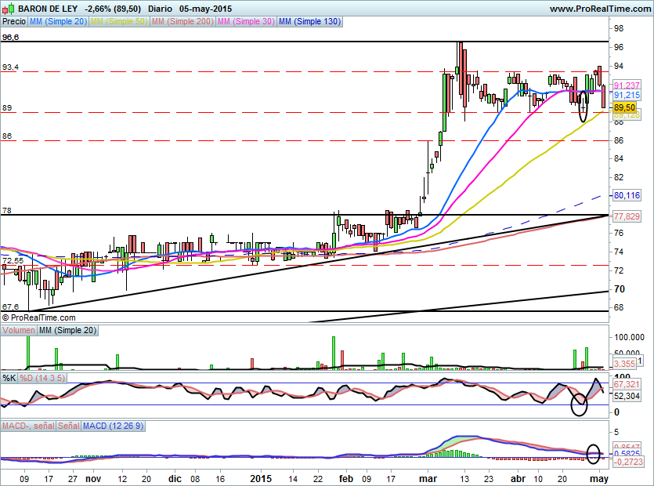Open the %D (14 3 5) stochastic label

point(42,379)
